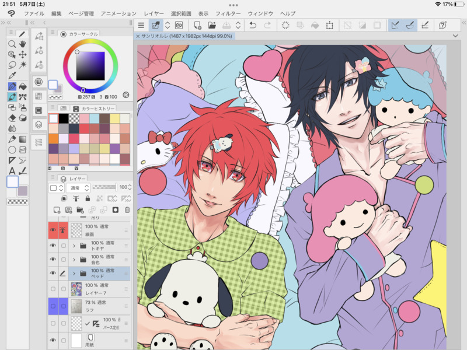Open the ウィンドウ menu

260,13
